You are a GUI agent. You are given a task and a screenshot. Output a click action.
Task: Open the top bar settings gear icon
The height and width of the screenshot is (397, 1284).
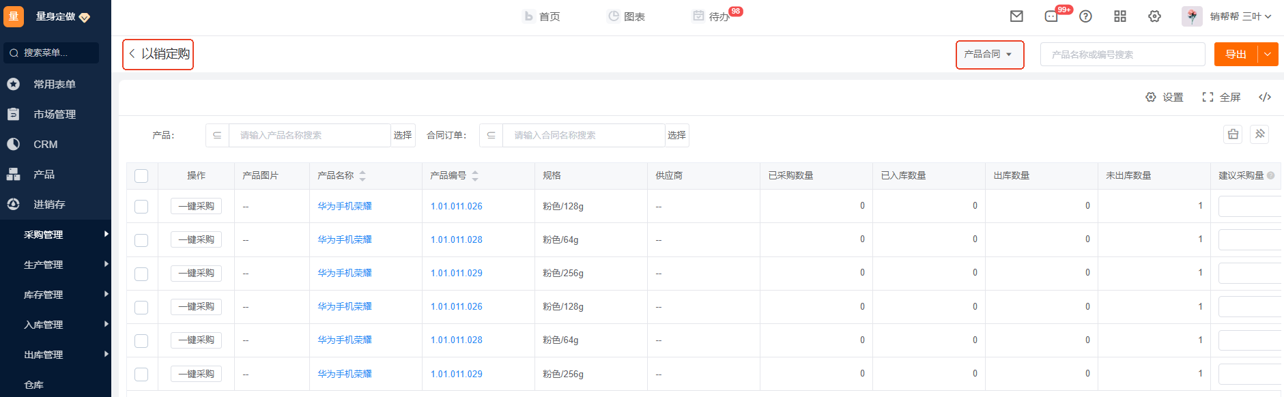tap(1154, 16)
